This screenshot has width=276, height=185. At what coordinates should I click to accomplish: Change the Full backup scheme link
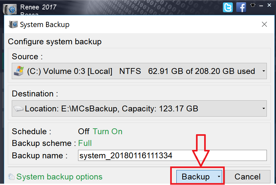(85, 143)
